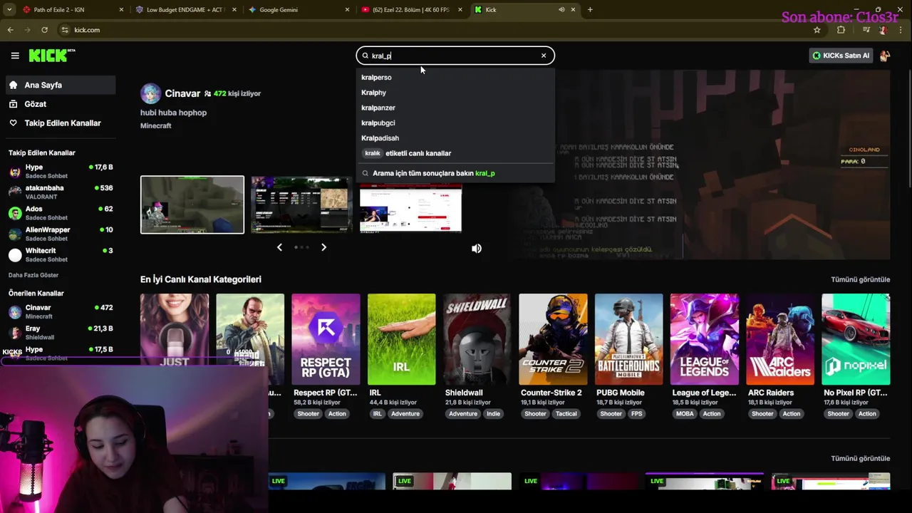
Task: Select the second carousel stream thumbnail
Action: coord(301,204)
